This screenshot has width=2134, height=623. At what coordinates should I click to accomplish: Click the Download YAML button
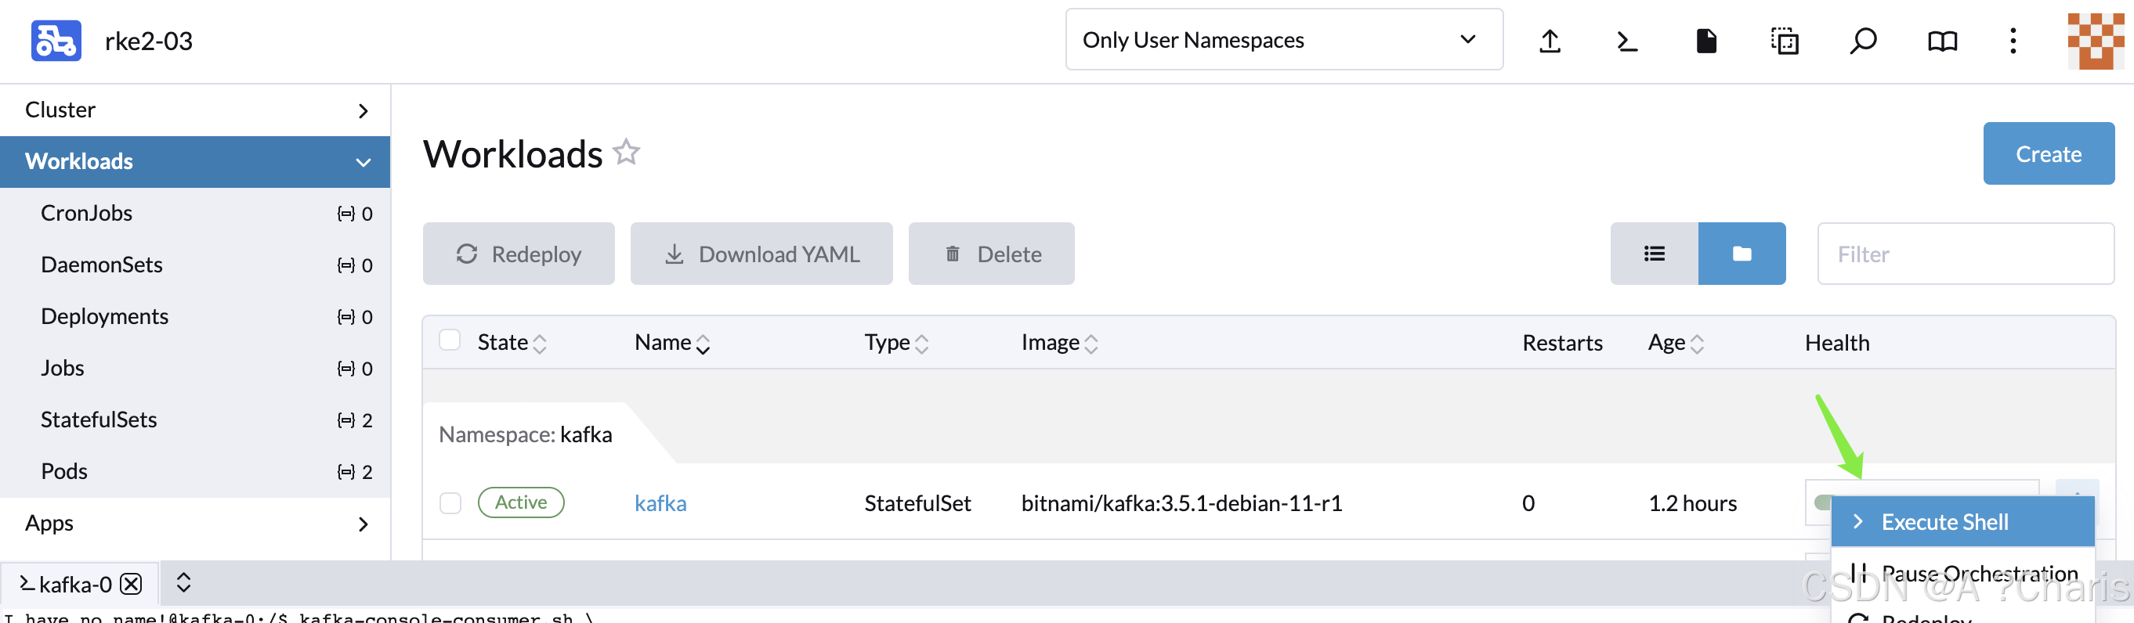[761, 254]
